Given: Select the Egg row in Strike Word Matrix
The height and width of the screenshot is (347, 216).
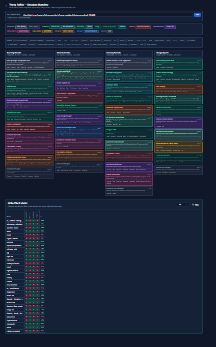Looking at the screenshot, I should (x=25, y=252).
